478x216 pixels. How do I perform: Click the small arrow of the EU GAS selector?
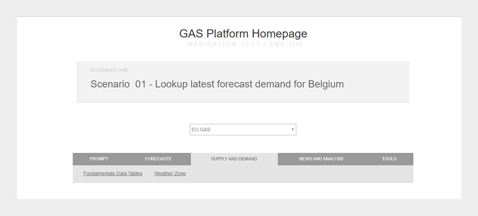(x=292, y=129)
